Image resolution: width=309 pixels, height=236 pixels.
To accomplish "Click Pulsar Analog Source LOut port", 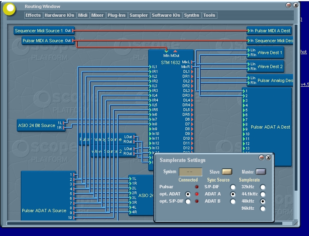I will (134, 137).
